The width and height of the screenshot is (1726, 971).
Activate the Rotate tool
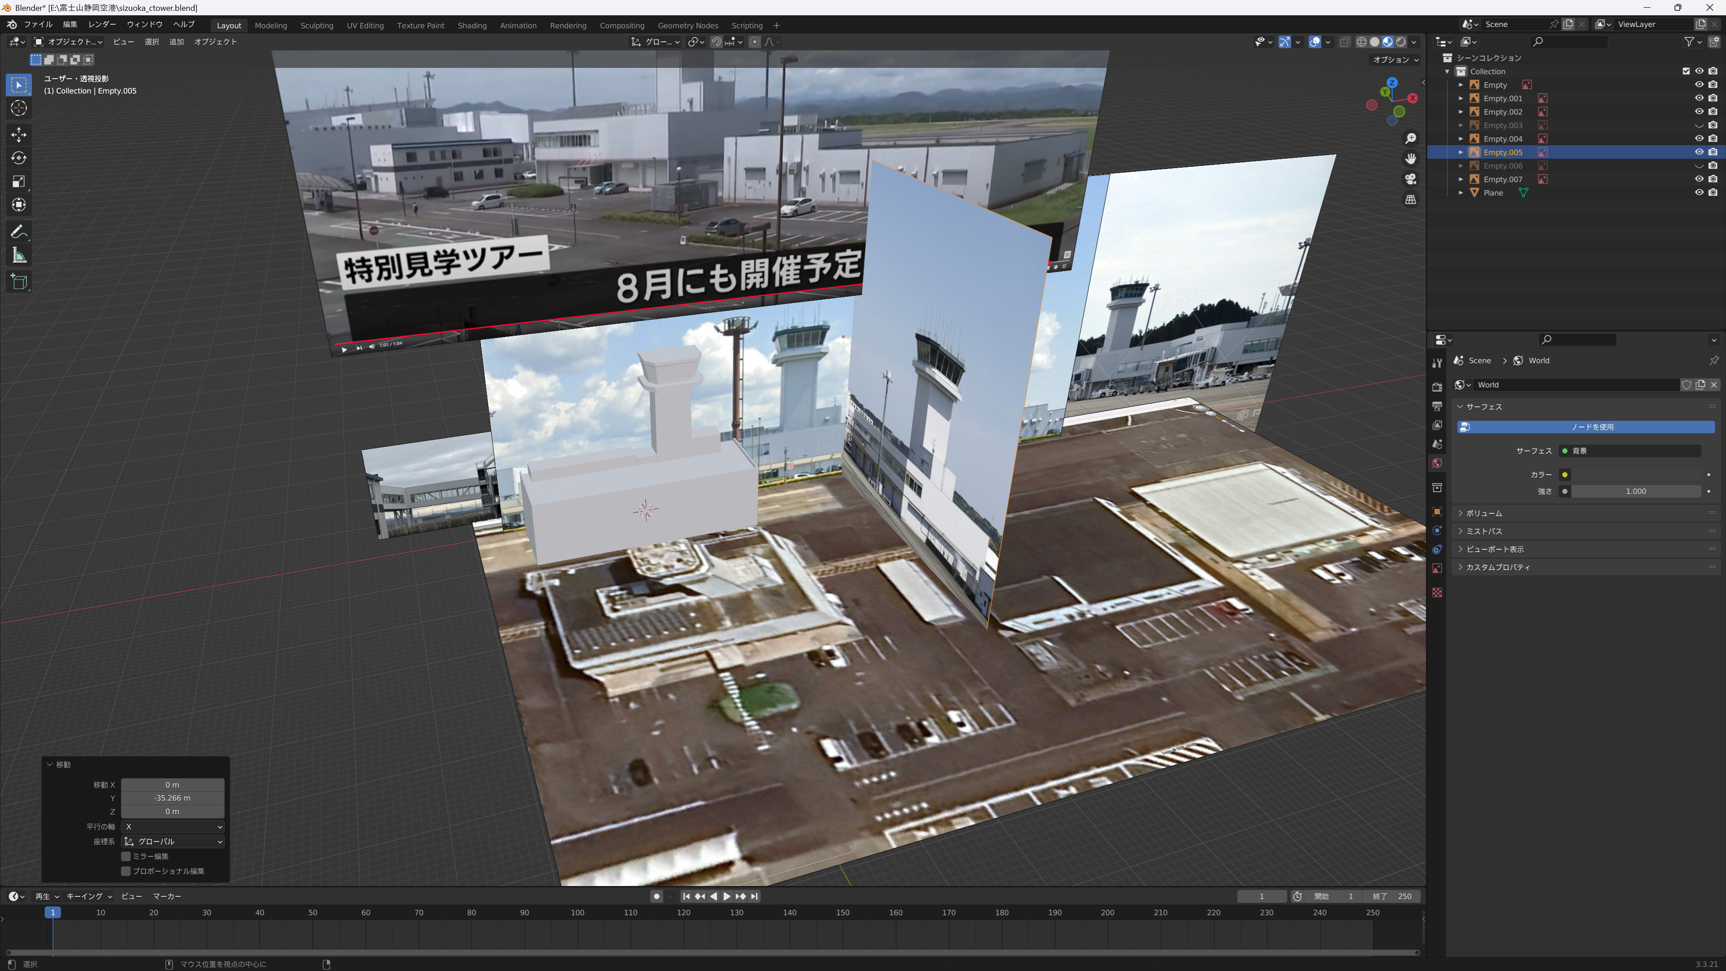click(19, 158)
